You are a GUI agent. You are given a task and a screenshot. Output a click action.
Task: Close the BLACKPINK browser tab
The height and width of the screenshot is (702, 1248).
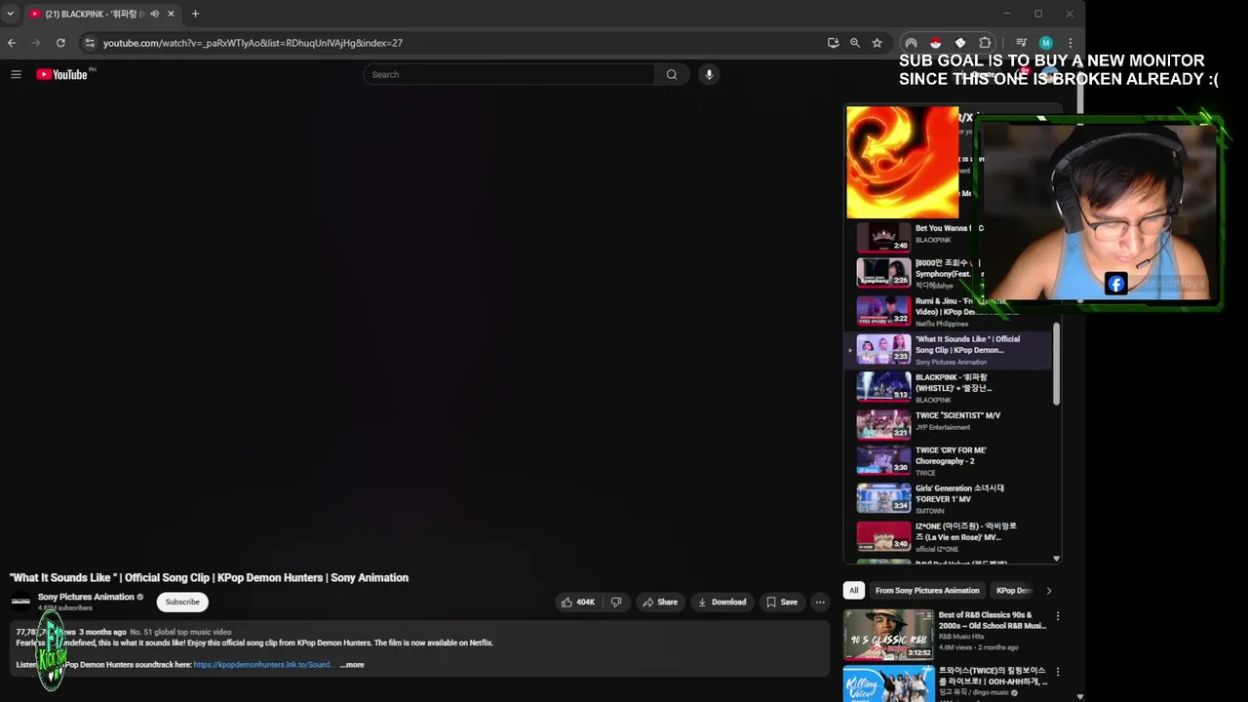click(x=171, y=14)
